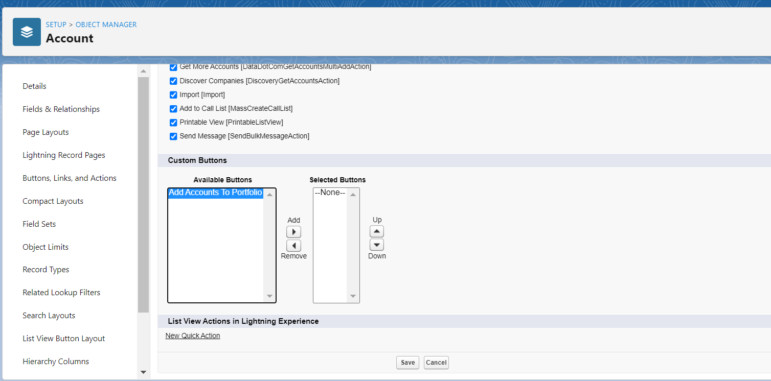Disable the Printable View option
Image resolution: width=771 pixels, height=381 pixels.
tap(173, 122)
